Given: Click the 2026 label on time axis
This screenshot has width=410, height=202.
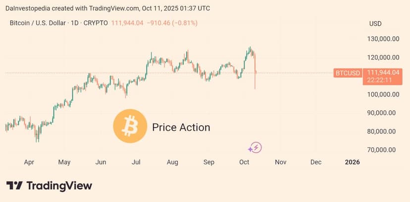Looking at the screenshot, I should click(352, 162).
